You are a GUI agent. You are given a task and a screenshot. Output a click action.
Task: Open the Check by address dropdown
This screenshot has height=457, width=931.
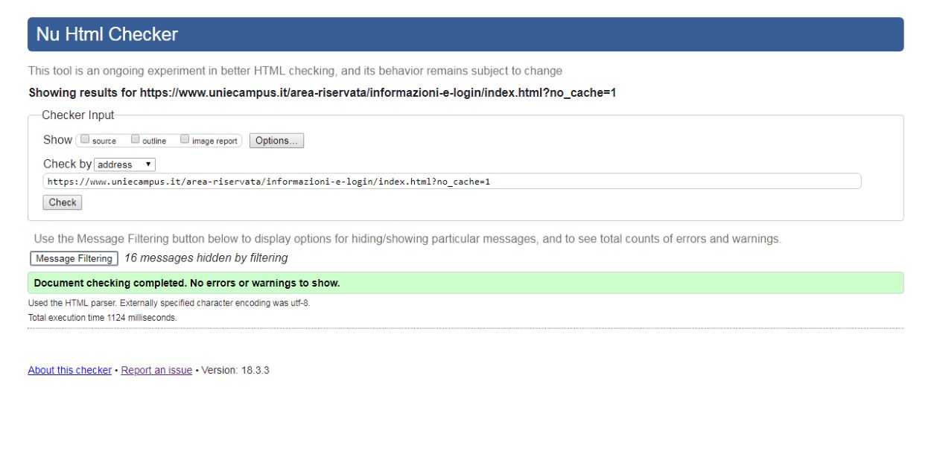pos(125,164)
